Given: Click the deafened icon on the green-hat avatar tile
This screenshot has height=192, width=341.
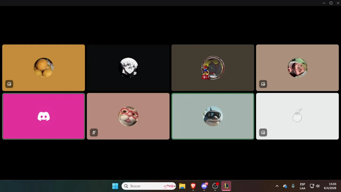Looking at the screenshot, I should pyautogui.click(x=263, y=84).
